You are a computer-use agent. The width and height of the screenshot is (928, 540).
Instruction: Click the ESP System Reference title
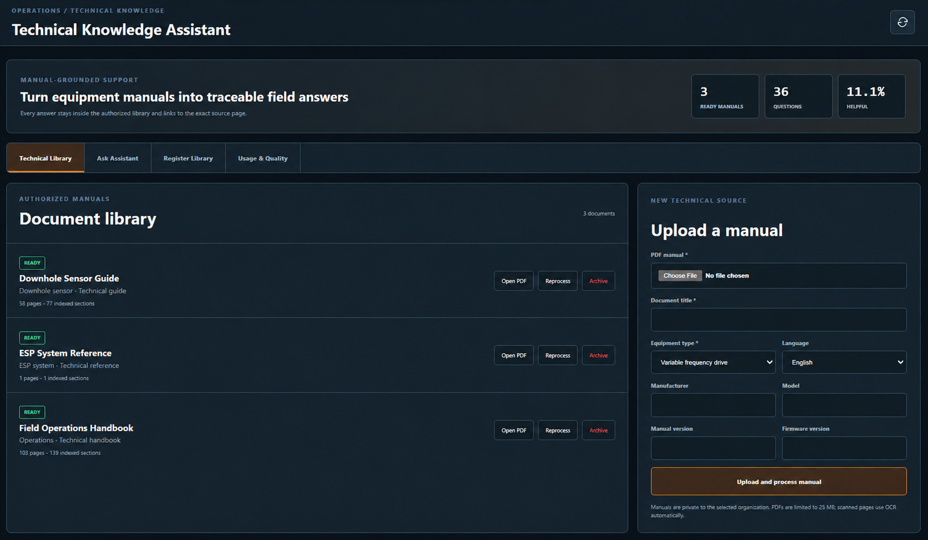[65, 353]
